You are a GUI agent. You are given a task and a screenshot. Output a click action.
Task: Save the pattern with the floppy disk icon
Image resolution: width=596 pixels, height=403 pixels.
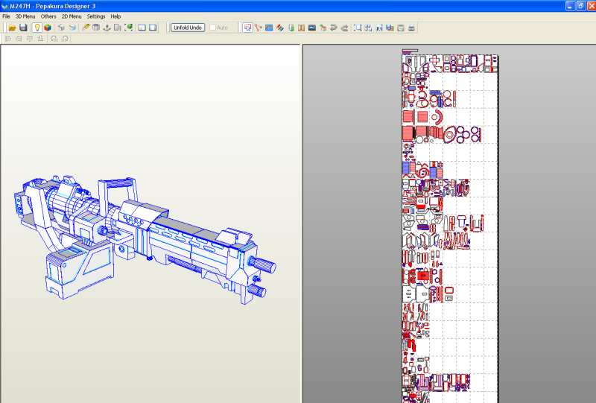pos(23,28)
